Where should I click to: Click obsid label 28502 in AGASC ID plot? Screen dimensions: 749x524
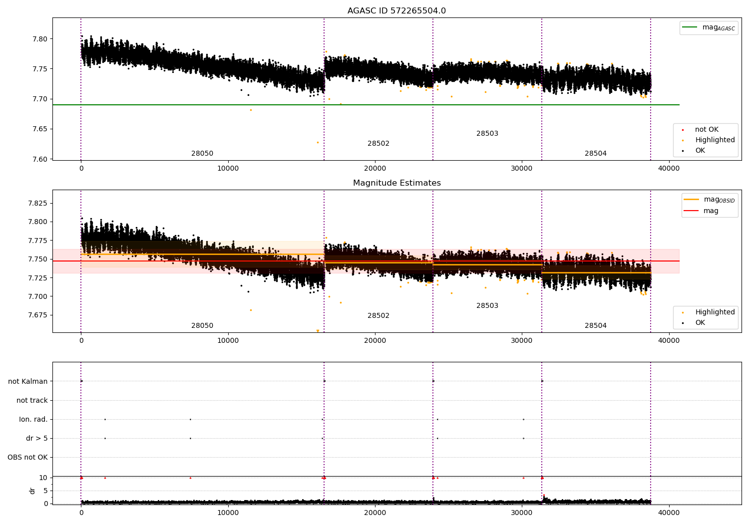coord(378,144)
